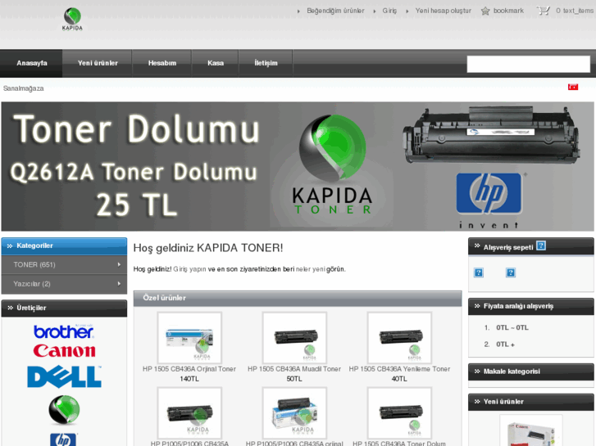Viewport: 596px width, 446px height.
Task: Click the search input field
Action: tap(528, 64)
